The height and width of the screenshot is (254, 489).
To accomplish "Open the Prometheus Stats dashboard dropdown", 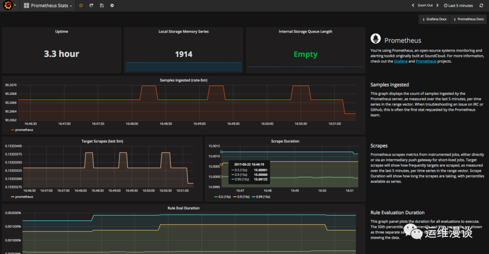I will click(x=48, y=5).
